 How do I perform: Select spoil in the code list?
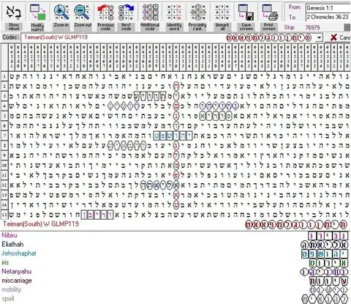pyautogui.click(x=8, y=299)
